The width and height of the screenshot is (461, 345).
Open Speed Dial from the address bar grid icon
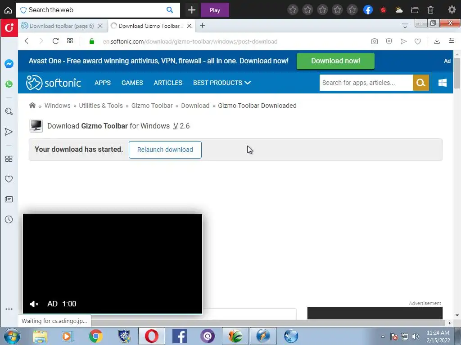[x=70, y=41]
